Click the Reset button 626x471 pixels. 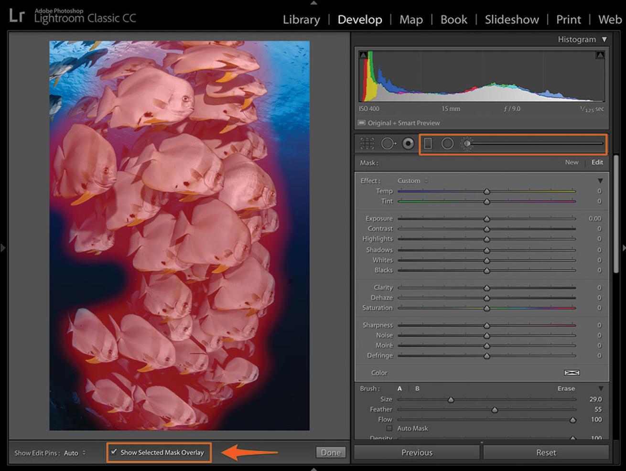[546, 452]
